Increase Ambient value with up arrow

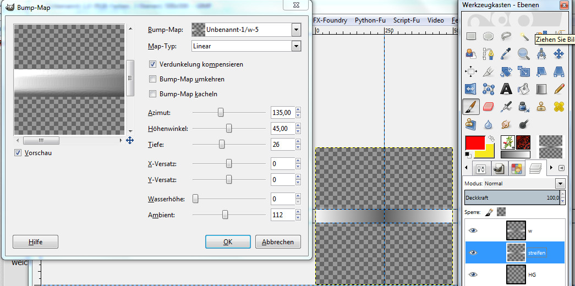(298, 212)
